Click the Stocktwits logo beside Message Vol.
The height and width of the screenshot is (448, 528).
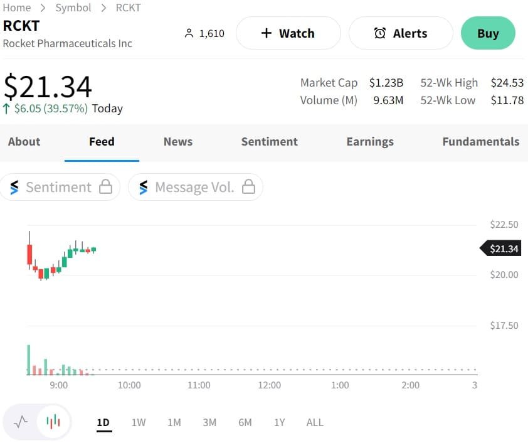coord(144,187)
